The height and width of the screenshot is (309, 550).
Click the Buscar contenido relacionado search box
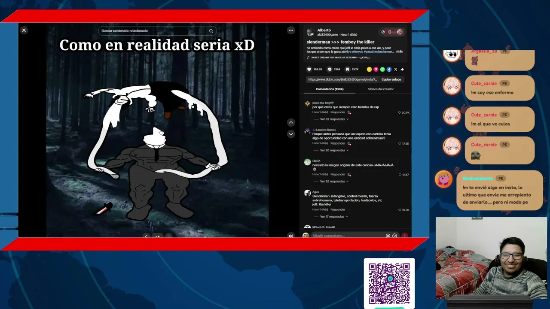[153, 31]
